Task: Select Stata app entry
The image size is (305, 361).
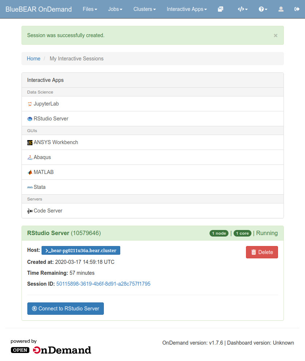Action: 153,187
